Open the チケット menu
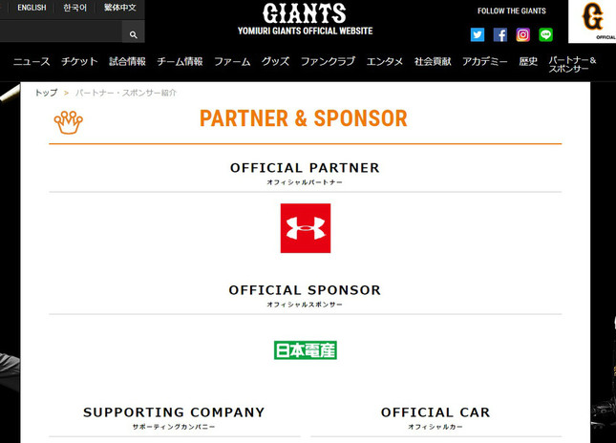616x443 pixels. pos(79,62)
